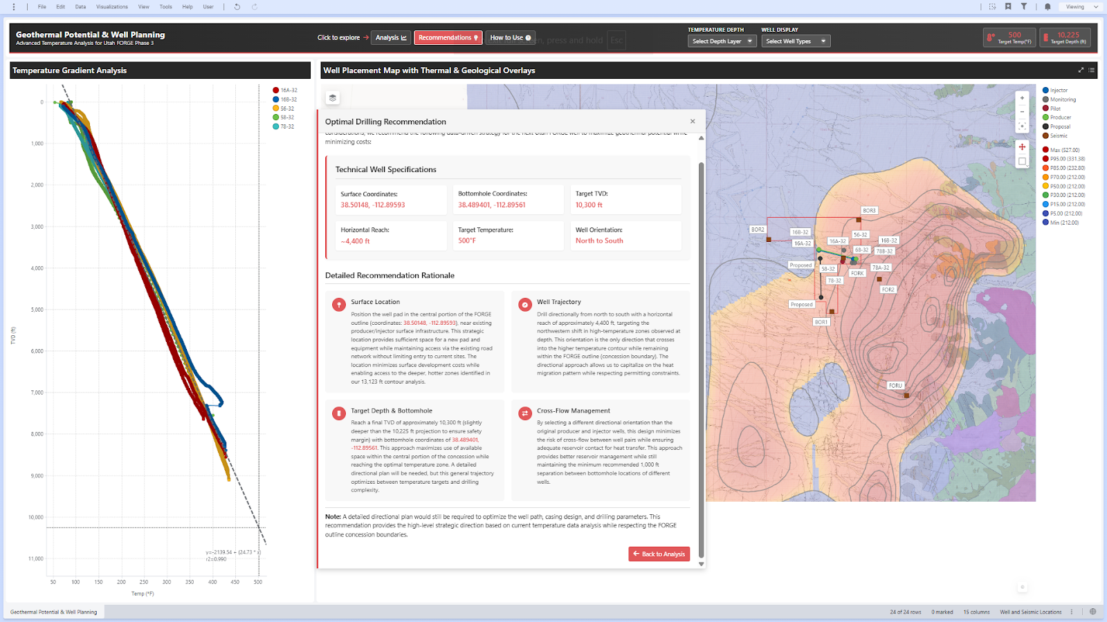Reset map view to fit extent
This screenshot has width=1107, height=622.
click(1022, 126)
